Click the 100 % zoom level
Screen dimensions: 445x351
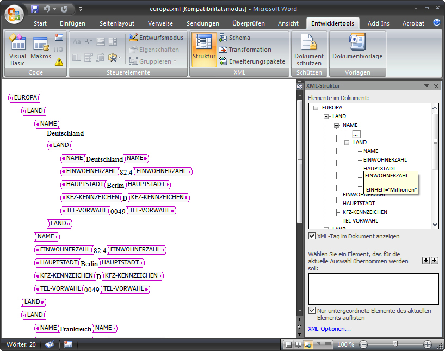click(345, 344)
